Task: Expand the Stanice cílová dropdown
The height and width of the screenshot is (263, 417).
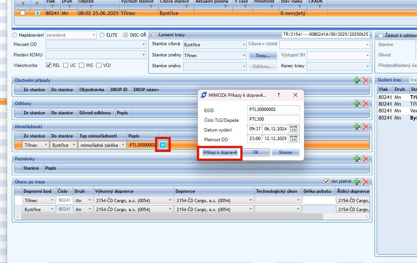Action: click(244, 44)
